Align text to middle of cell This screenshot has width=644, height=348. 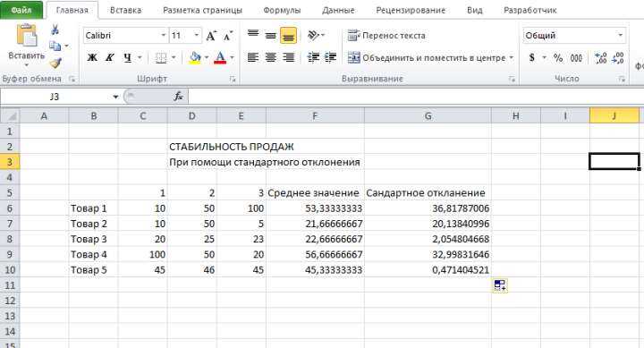(271, 36)
